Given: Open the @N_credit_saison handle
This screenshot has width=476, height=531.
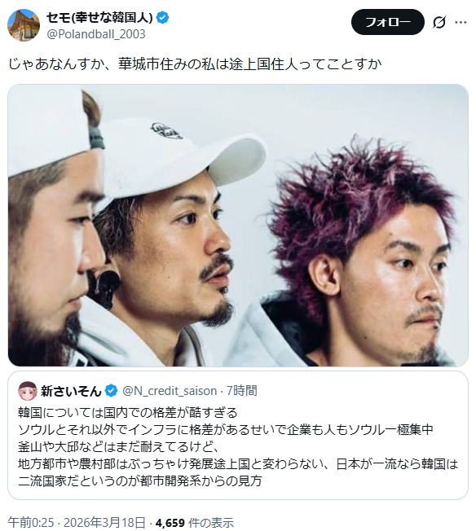Looking at the screenshot, I should (170, 391).
